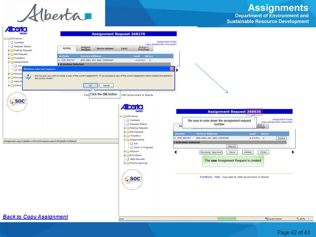This screenshot has width=316, height=237.
Task: Click the Alberta Energy logo in upper window
Action: click(16, 30)
